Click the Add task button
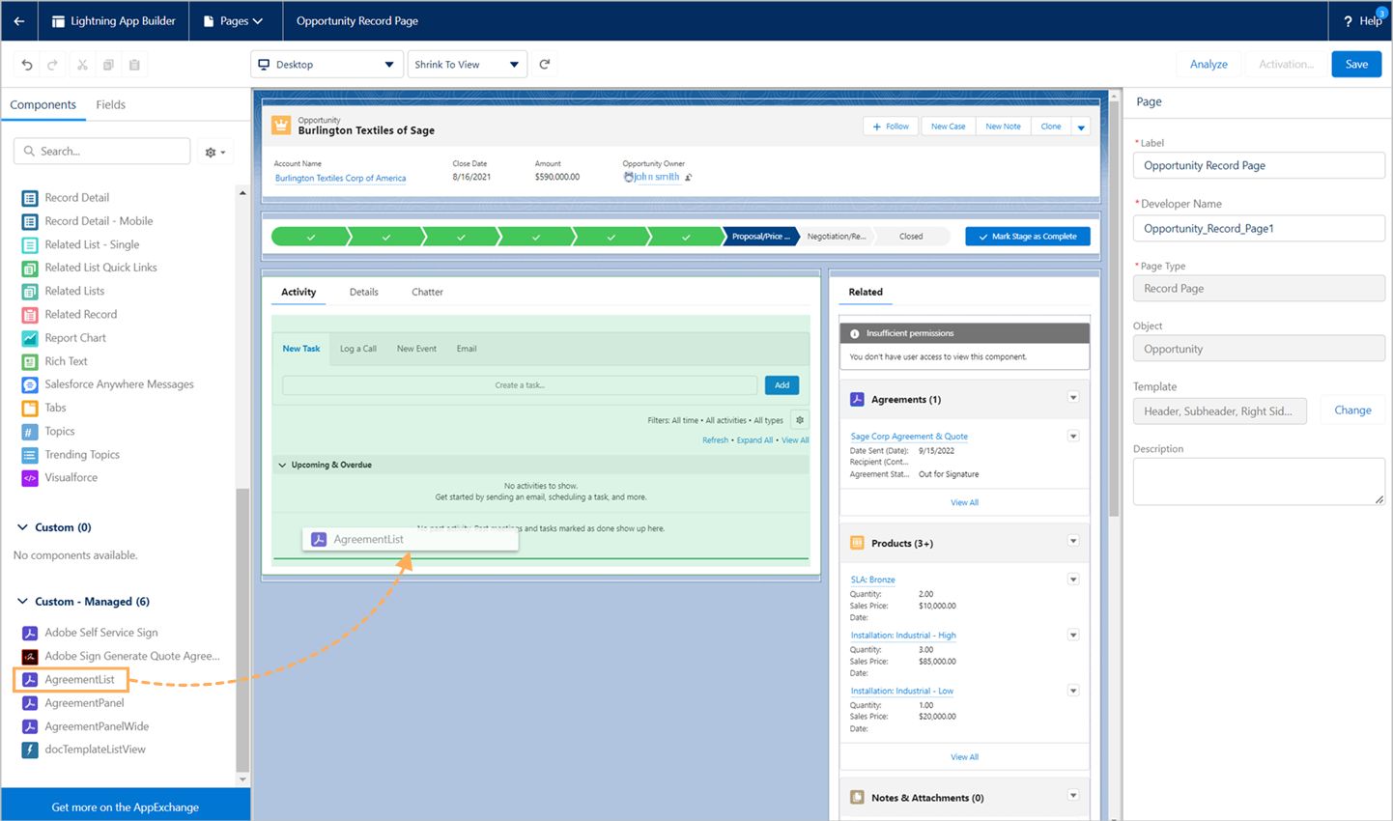The height and width of the screenshot is (821, 1393). click(782, 385)
